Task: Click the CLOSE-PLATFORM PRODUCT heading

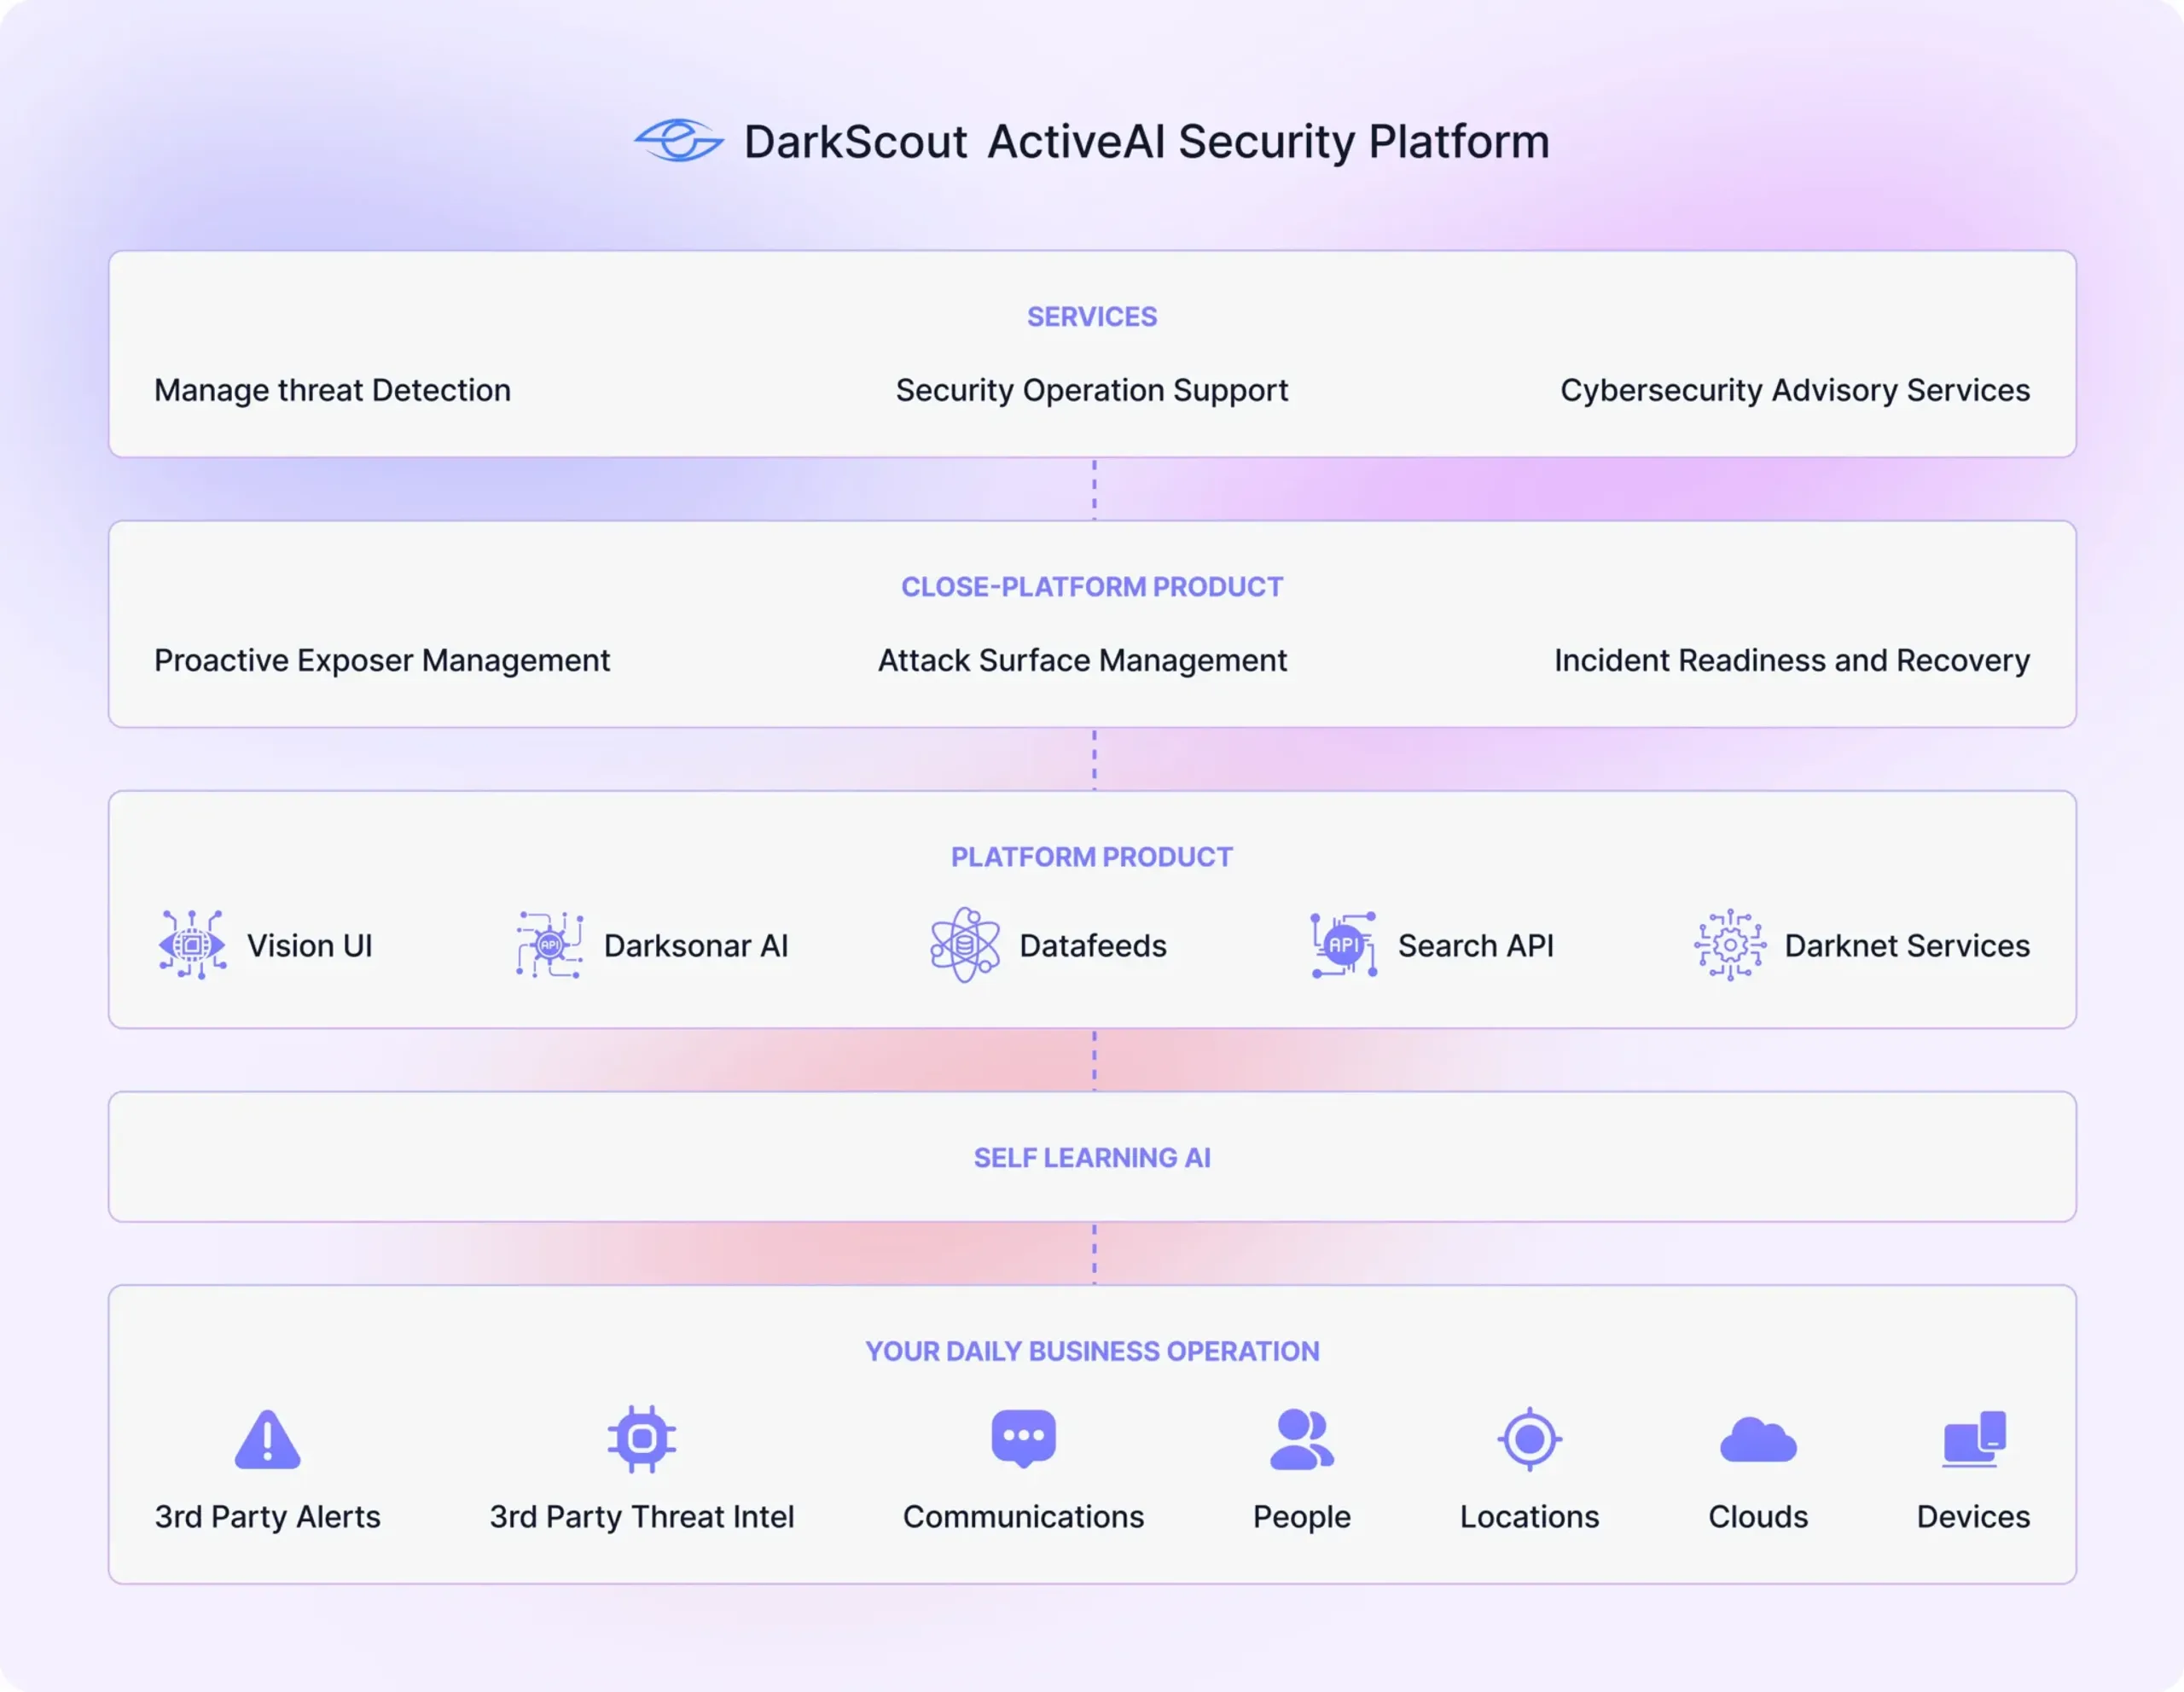Action: click(1092, 587)
